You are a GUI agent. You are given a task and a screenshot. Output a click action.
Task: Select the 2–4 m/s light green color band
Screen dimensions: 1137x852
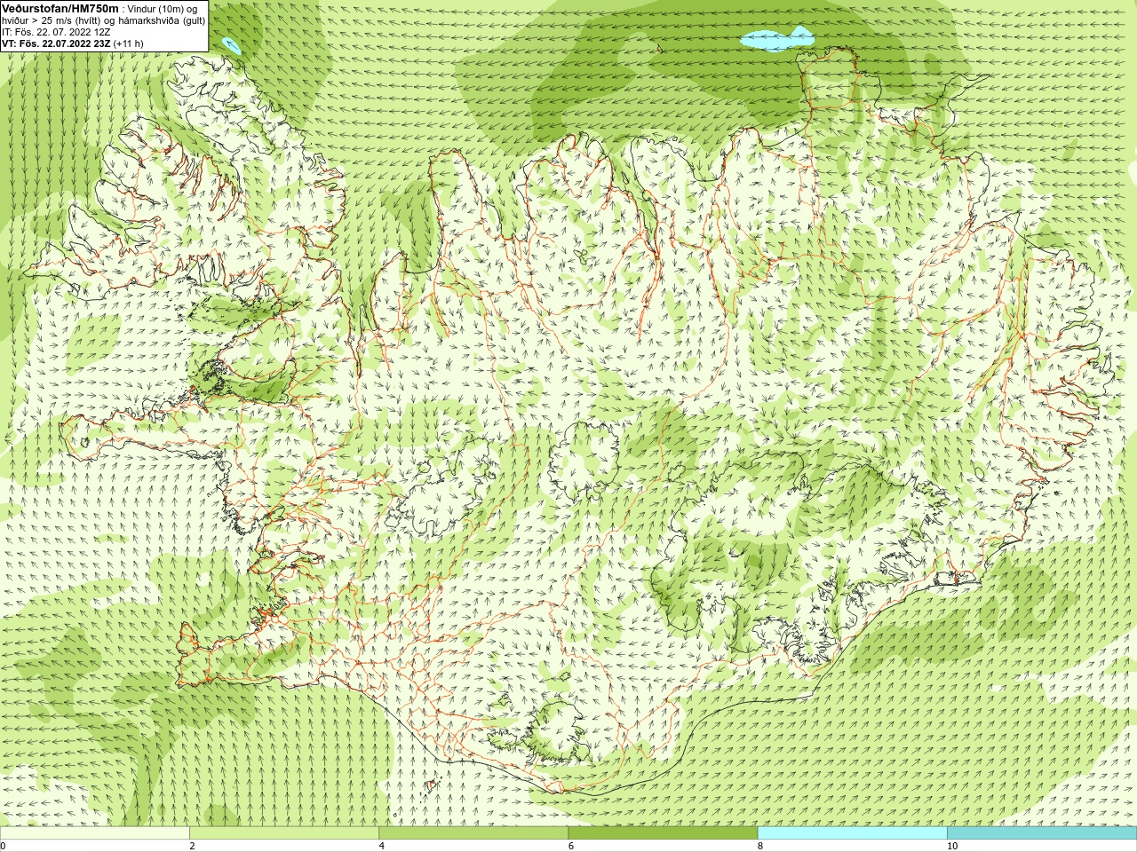[284, 833]
